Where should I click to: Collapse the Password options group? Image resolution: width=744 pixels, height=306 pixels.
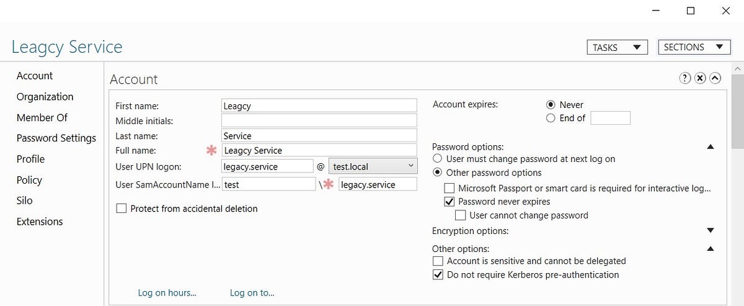(711, 147)
